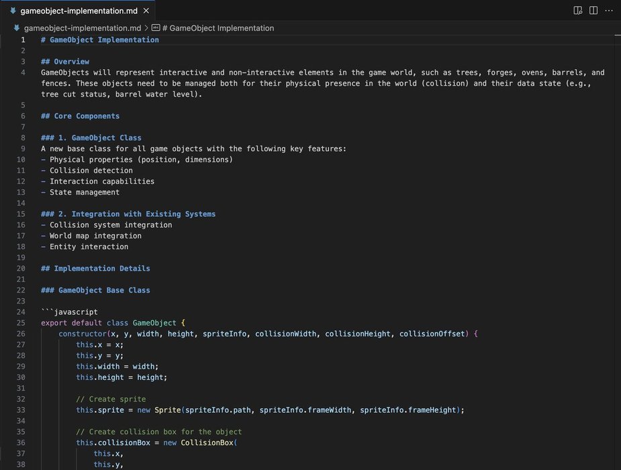
Task: Click the '- State management' bullet line
Action: (81, 192)
